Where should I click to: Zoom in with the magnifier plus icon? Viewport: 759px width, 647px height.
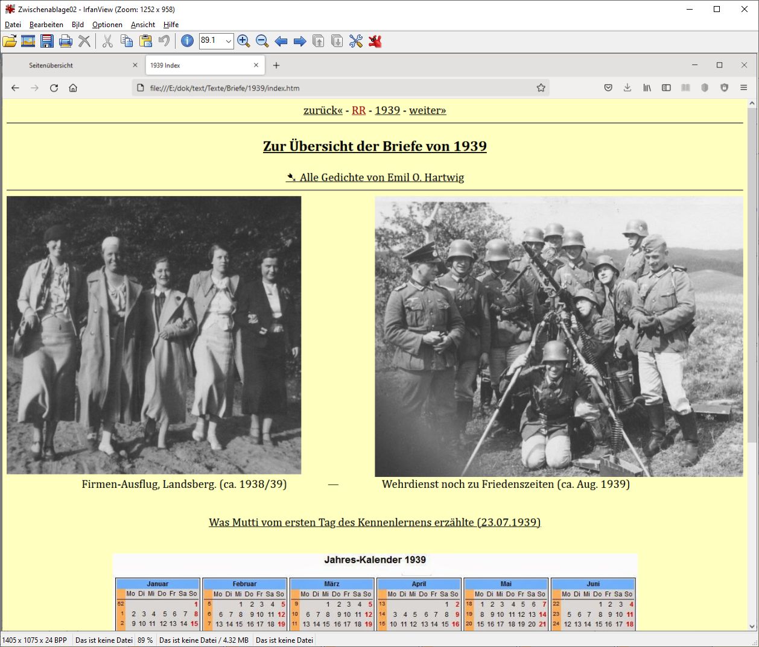(x=243, y=41)
